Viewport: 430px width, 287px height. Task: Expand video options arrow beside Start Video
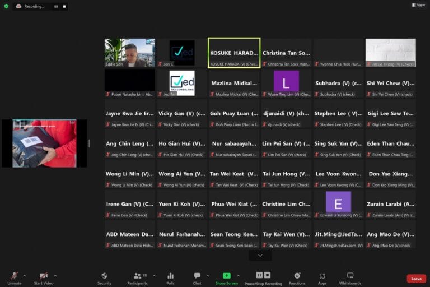[x=55, y=276]
